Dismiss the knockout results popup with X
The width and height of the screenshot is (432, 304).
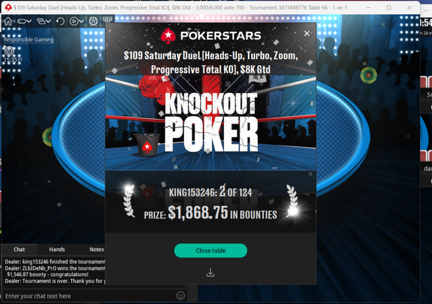click(307, 33)
